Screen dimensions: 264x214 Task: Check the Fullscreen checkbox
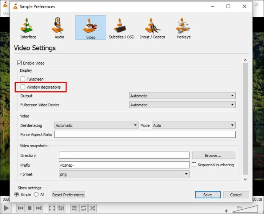23,79
